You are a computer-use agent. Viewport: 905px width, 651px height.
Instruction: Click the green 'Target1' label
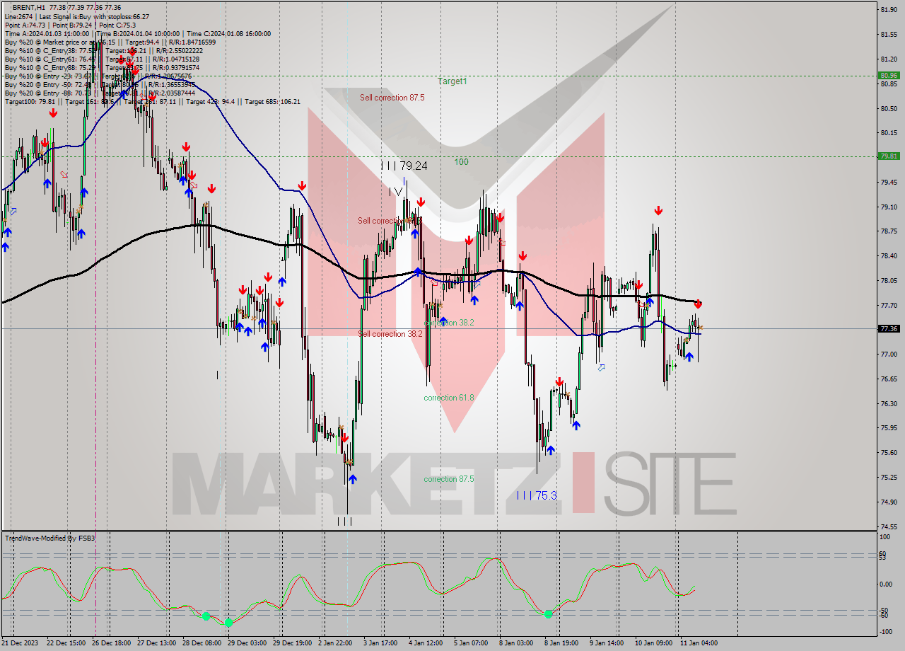452,81
